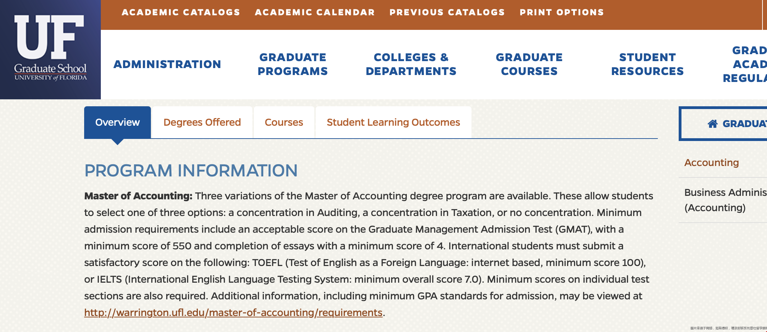Image resolution: width=767 pixels, height=332 pixels.
Task: Switch to the Degrees Offered tab
Action: click(x=202, y=122)
